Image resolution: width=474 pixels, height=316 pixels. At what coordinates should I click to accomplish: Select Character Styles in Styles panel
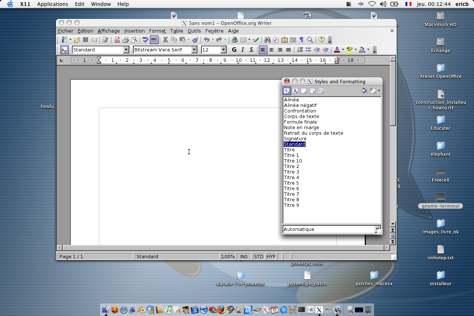[x=295, y=91]
